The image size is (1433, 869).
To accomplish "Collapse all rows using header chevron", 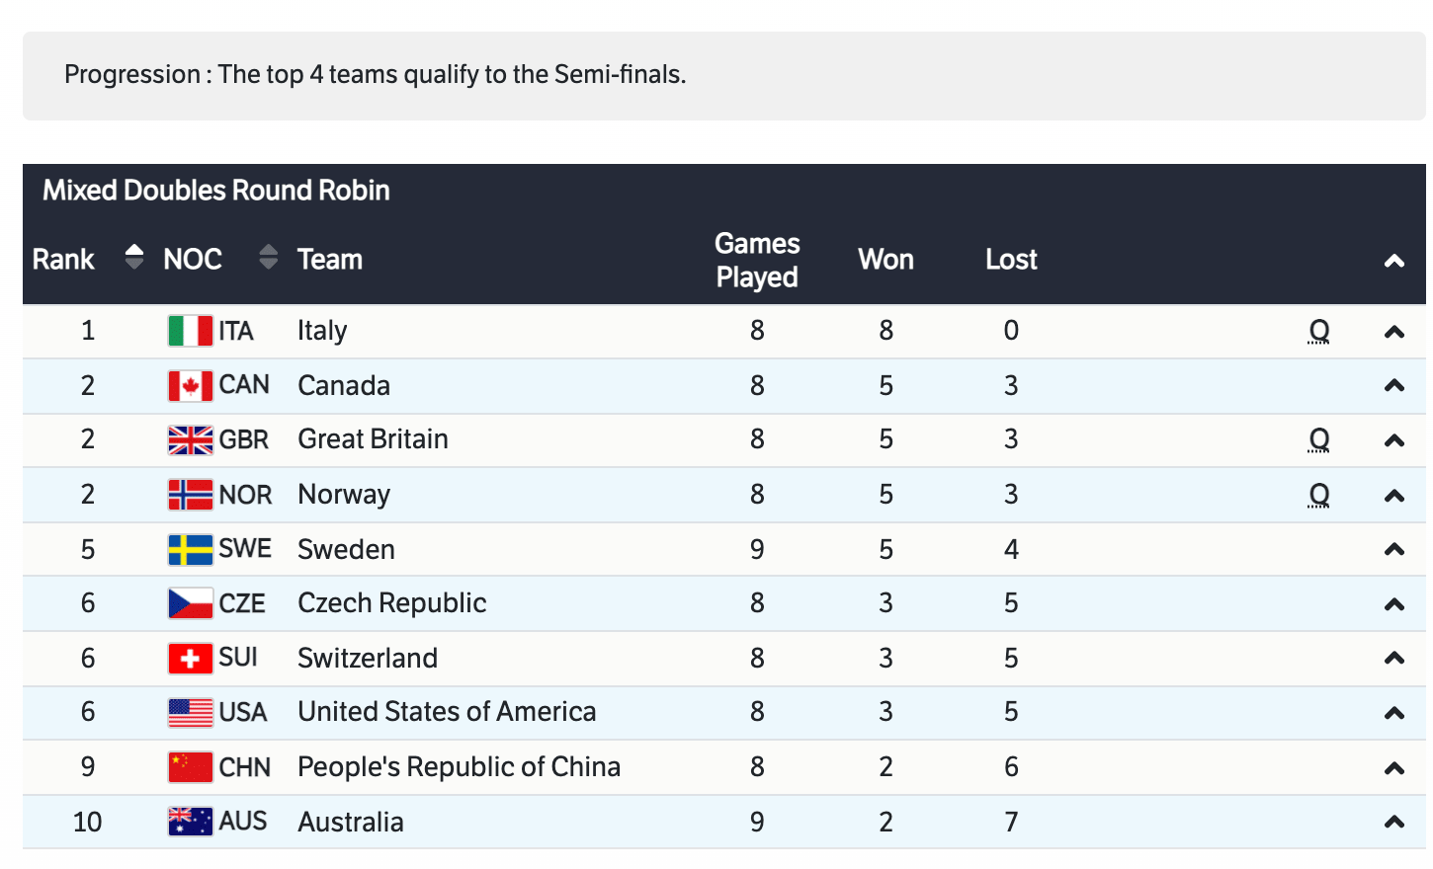I will [1393, 261].
